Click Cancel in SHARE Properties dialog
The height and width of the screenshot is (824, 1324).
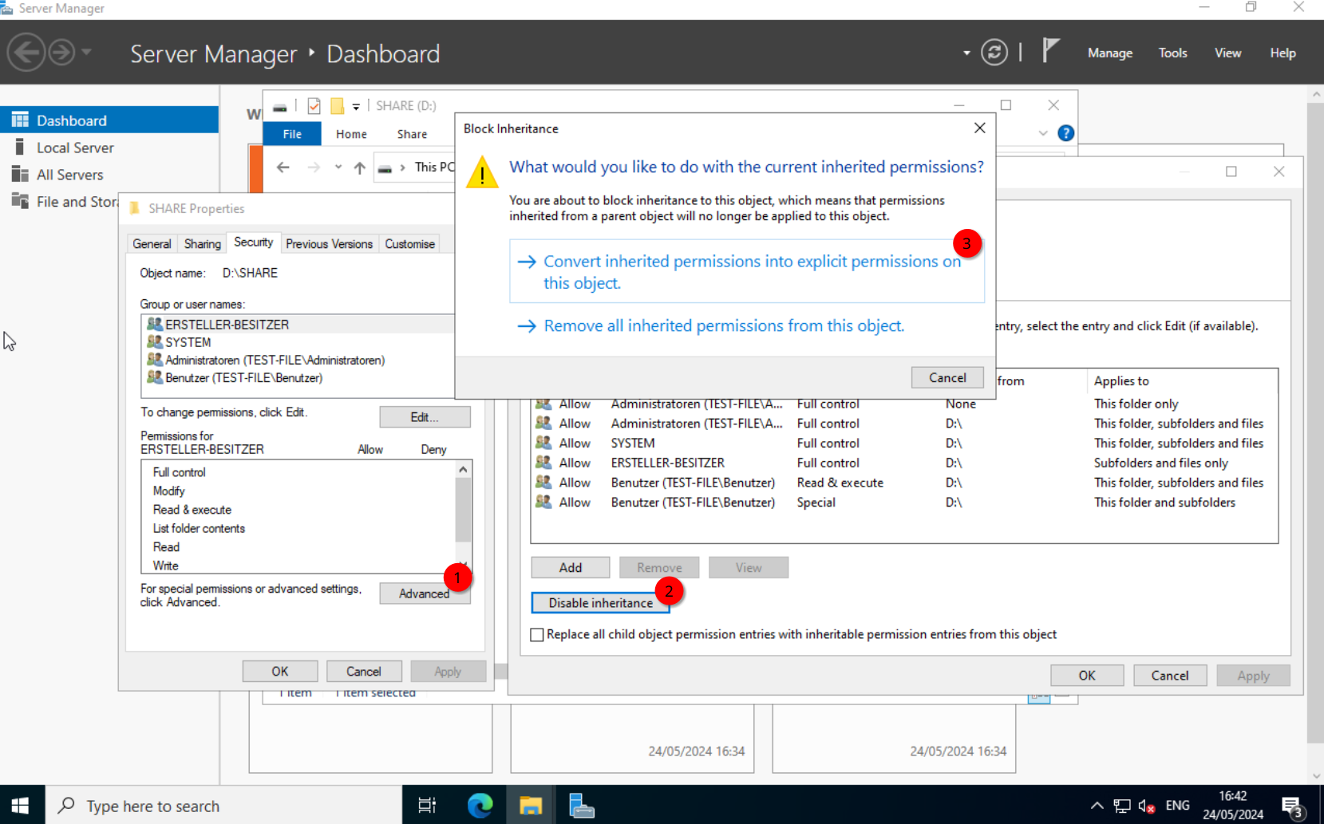coord(363,672)
